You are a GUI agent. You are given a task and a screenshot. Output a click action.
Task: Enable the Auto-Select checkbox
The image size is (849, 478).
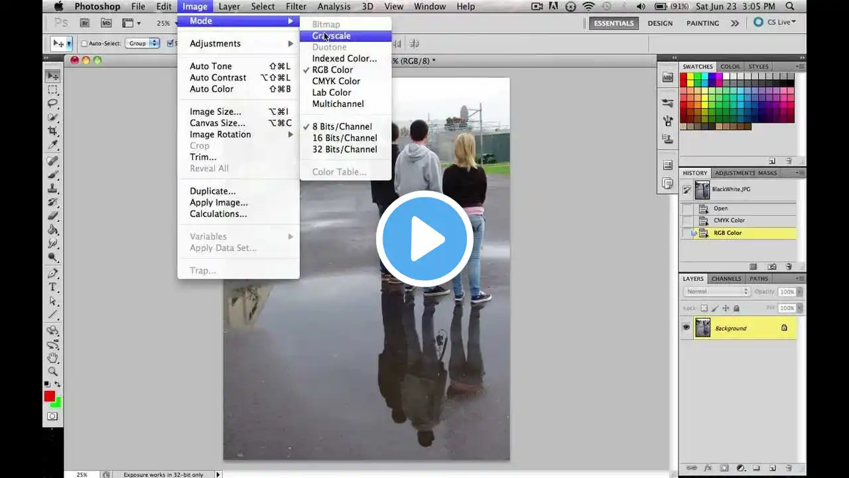84,44
